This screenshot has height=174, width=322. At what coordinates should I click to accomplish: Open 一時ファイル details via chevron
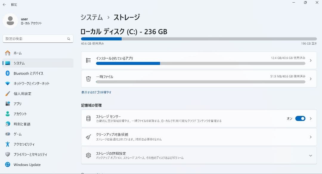(310, 79)
